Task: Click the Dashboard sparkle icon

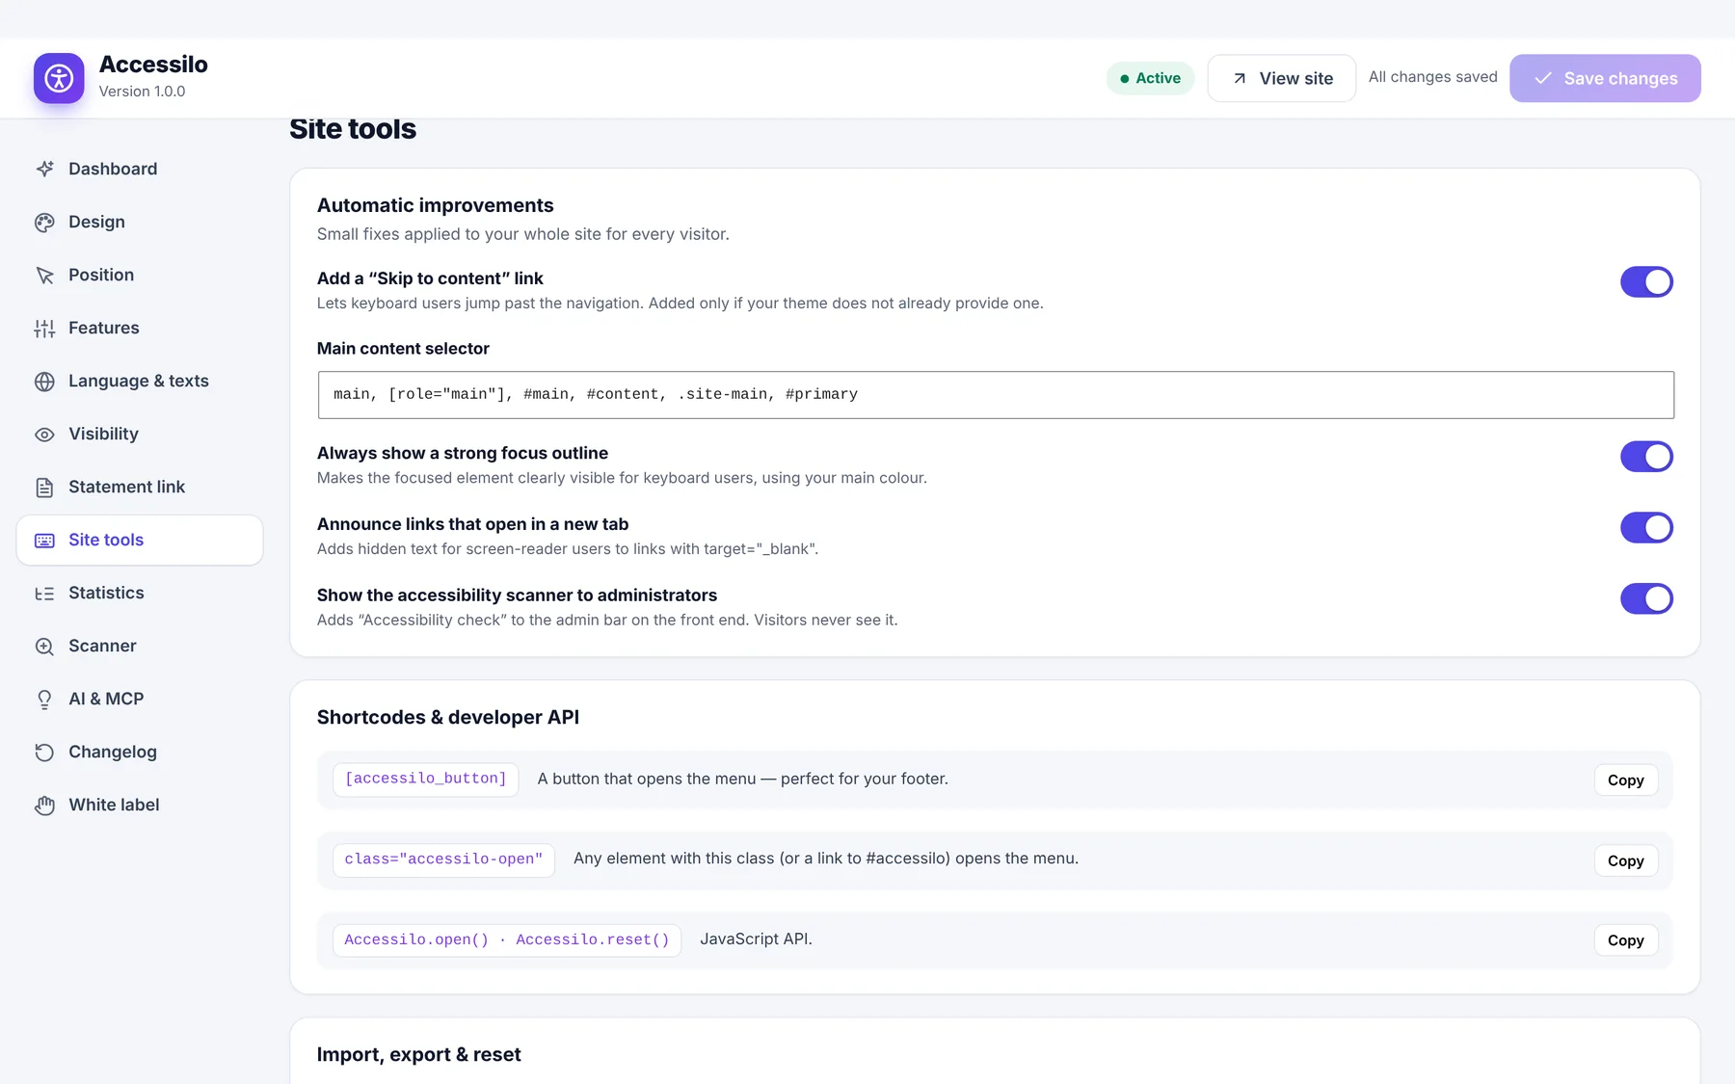Action: point(44,169)
